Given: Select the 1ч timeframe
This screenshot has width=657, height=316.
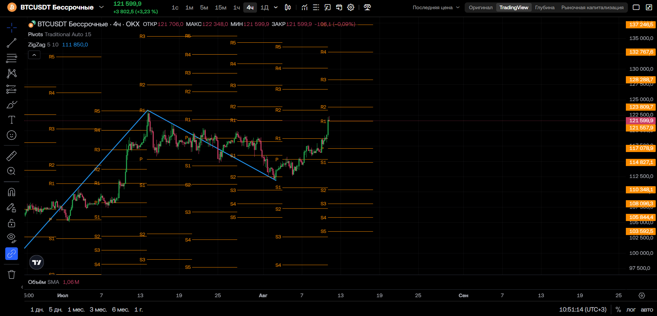Looking at the screenshot, I should (x=236, y=8).
